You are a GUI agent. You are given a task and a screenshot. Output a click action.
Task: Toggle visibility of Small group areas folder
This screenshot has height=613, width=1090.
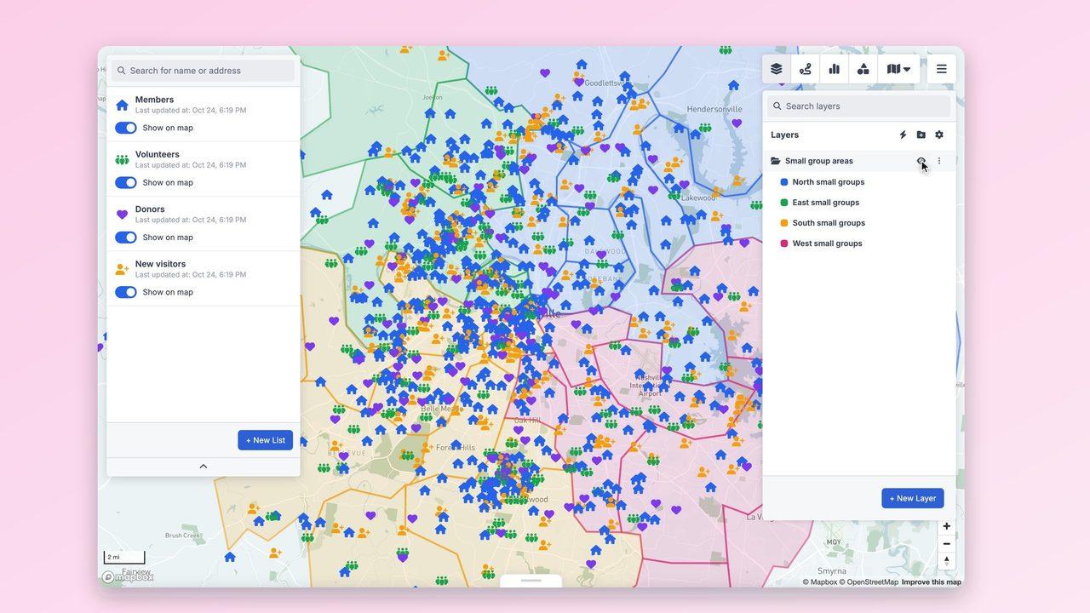[x=921, y=161]
